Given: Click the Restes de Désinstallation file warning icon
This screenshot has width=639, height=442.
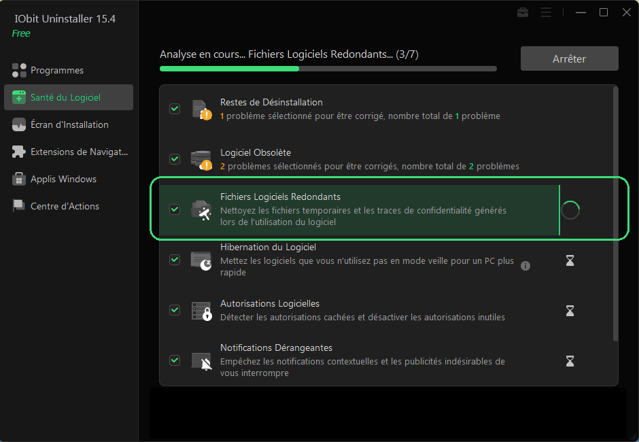Looking at the screenshot, I should pos(202,109).
